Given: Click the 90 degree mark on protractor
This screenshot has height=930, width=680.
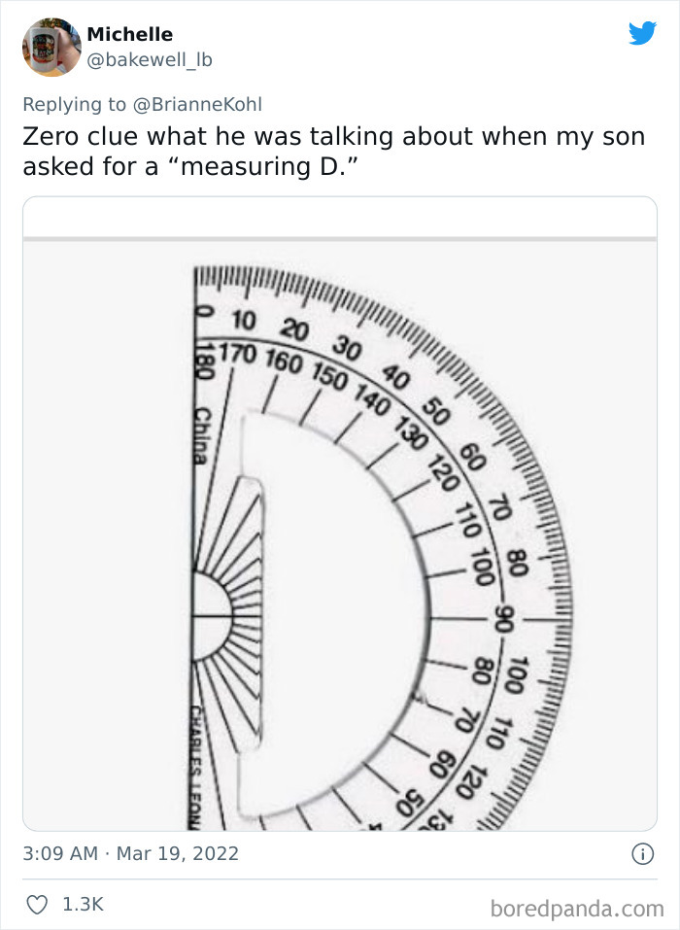Looking at the screenshot, I should [504, 619].
